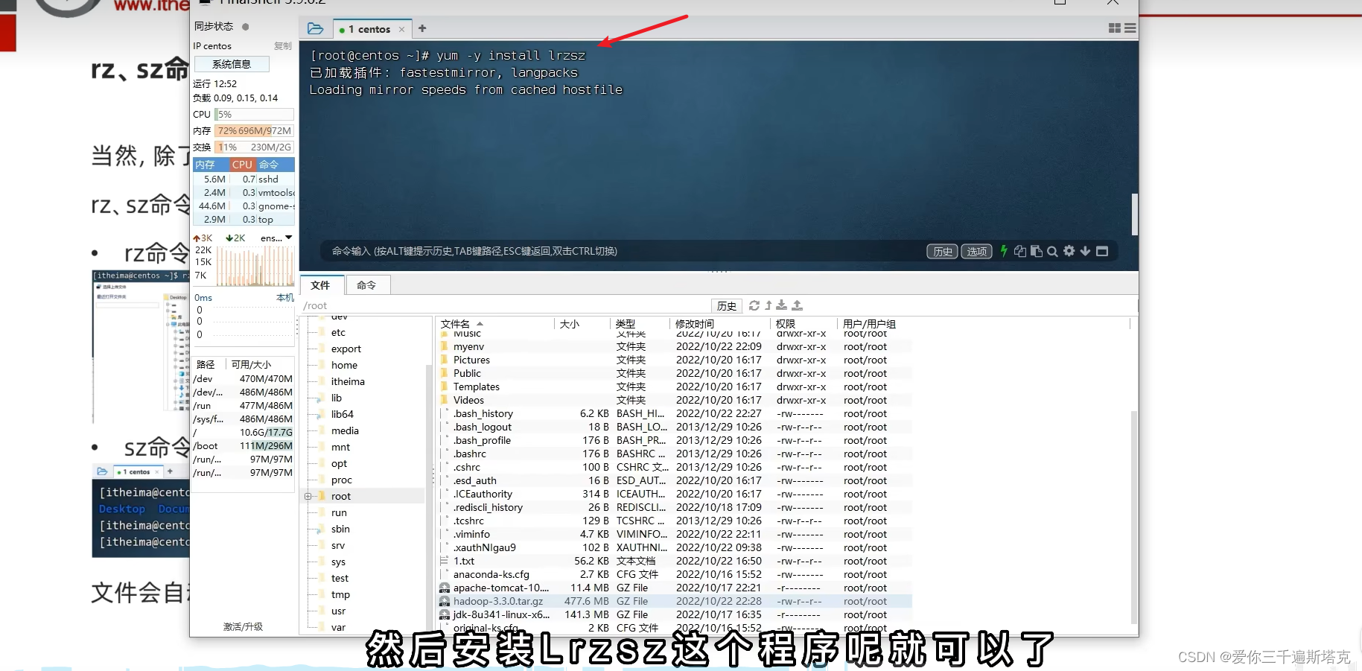This screenshot has height=671, width=1362.
Task: Click the green lightning command icon
Action: pyautogui.click(x=1004, y=251)
